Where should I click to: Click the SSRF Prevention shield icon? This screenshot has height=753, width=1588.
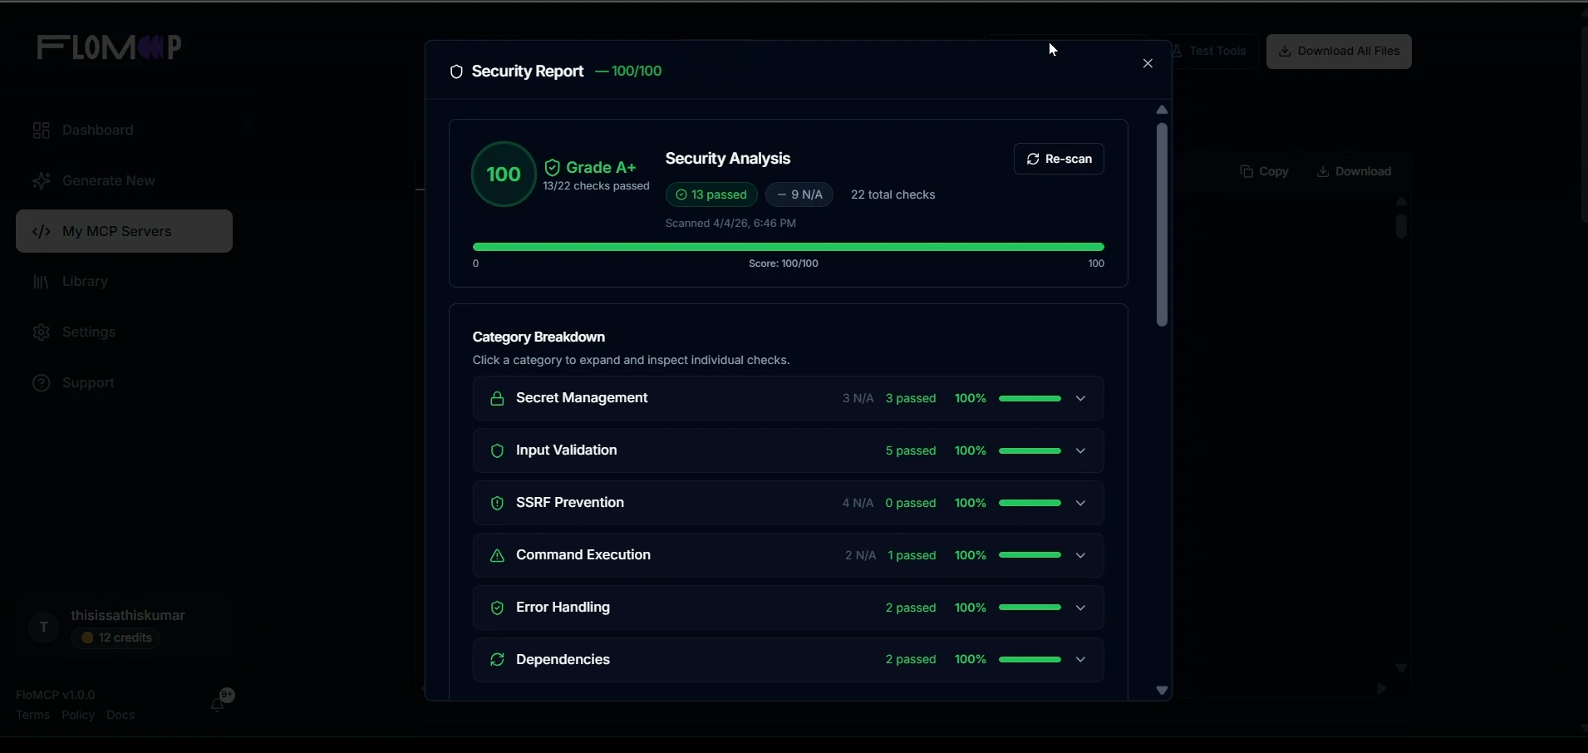pyautogui.click(x=497, y=504)
